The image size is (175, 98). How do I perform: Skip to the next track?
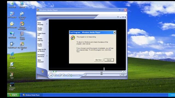coord(63,75)
